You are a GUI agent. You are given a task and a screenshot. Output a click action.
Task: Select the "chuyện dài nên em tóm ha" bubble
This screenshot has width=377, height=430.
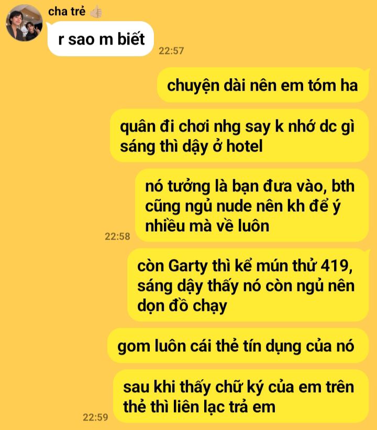tap(262, 85)
